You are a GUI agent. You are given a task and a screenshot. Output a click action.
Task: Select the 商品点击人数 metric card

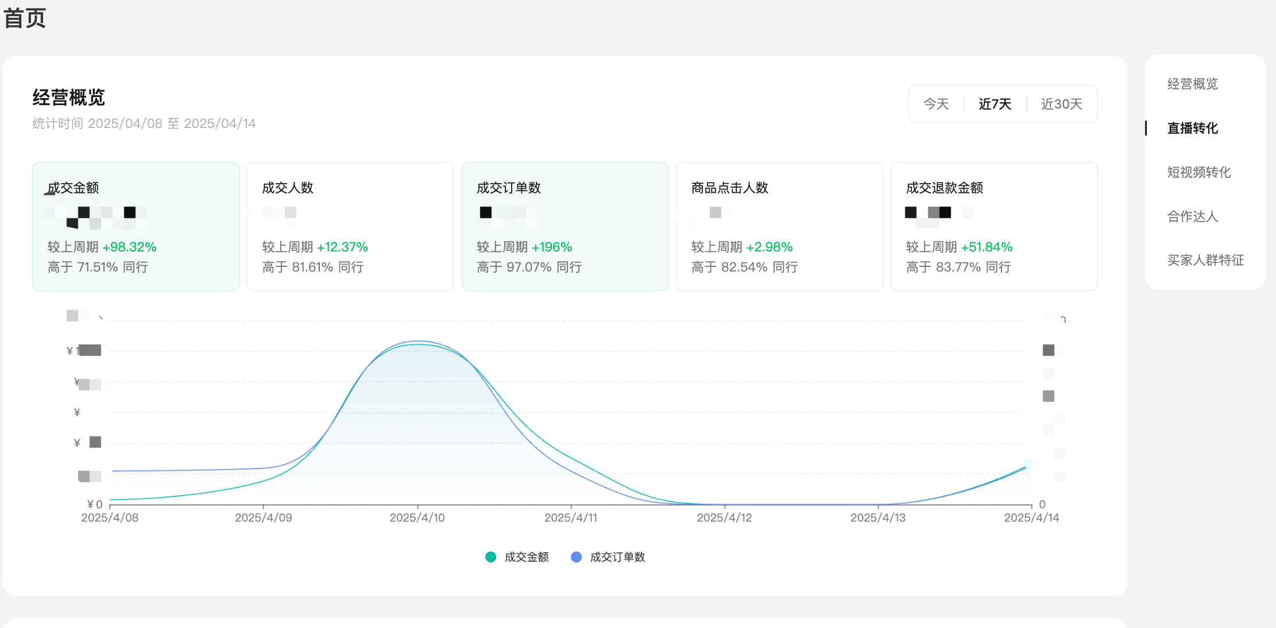(779, 226)
